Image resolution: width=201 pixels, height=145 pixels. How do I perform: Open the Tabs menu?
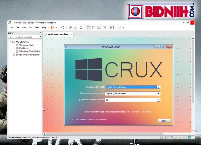[x=37, y=28]
